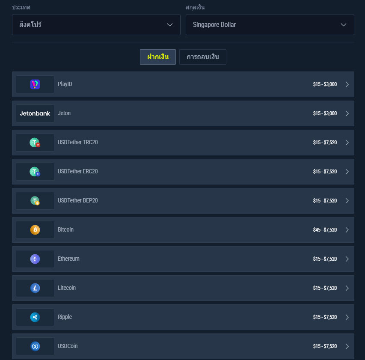
Task: Open the country dropdown showing สิงคโปร์
Action: click(x=96, y=25)
